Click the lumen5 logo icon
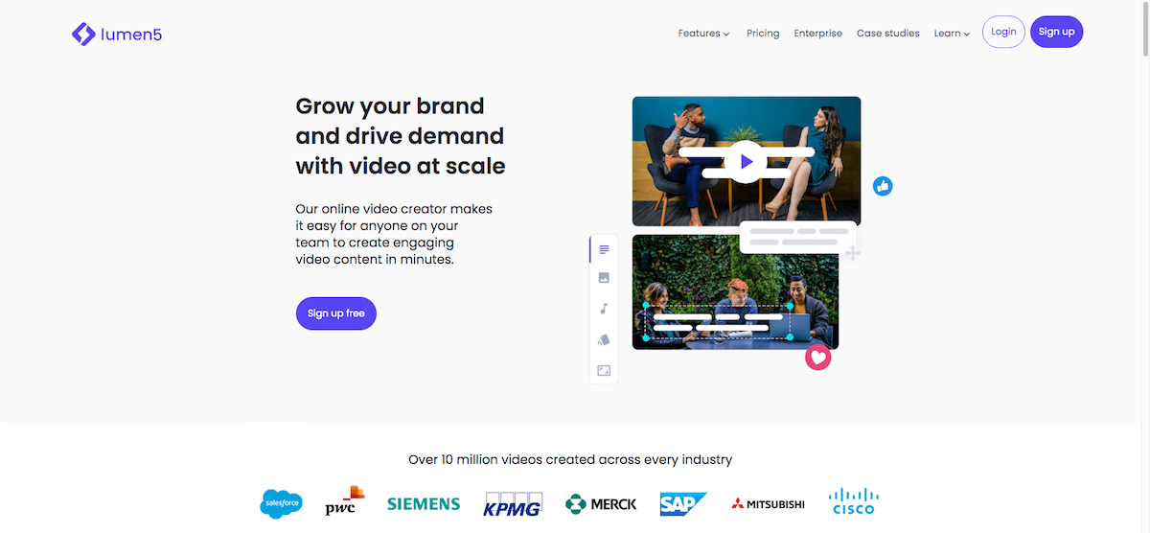Image resolution: width=1150 pixels, height=533 pixels. pos(83,34)
